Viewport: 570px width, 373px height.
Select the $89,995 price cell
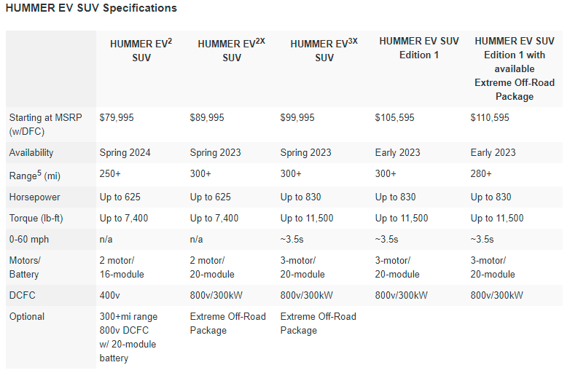click(x=207, y=117)
